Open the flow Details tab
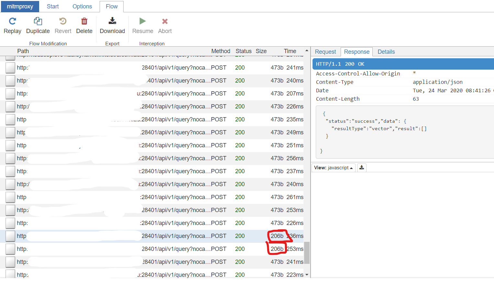494x281 pixels. coord(386,52)
